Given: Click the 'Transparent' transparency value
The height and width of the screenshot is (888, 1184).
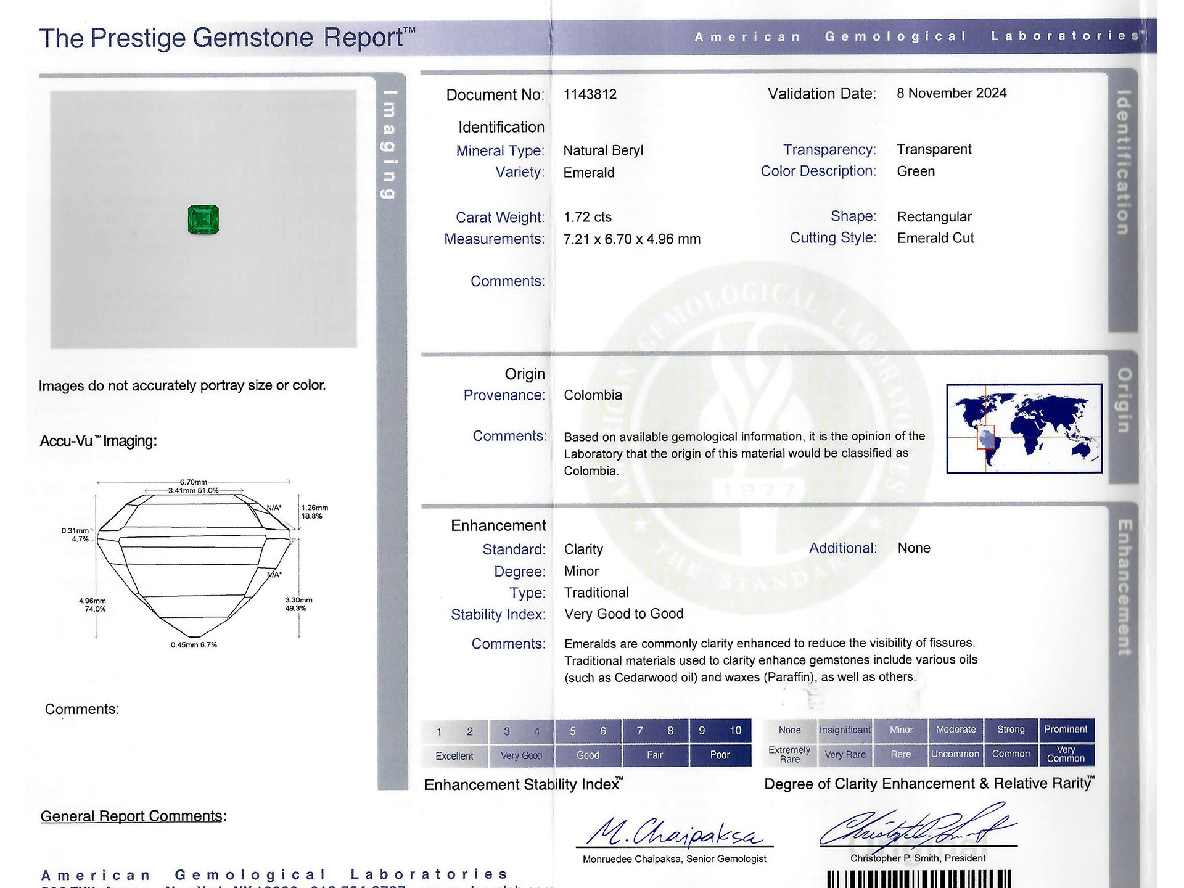Looking at the screenshot, I should [934, 149].
